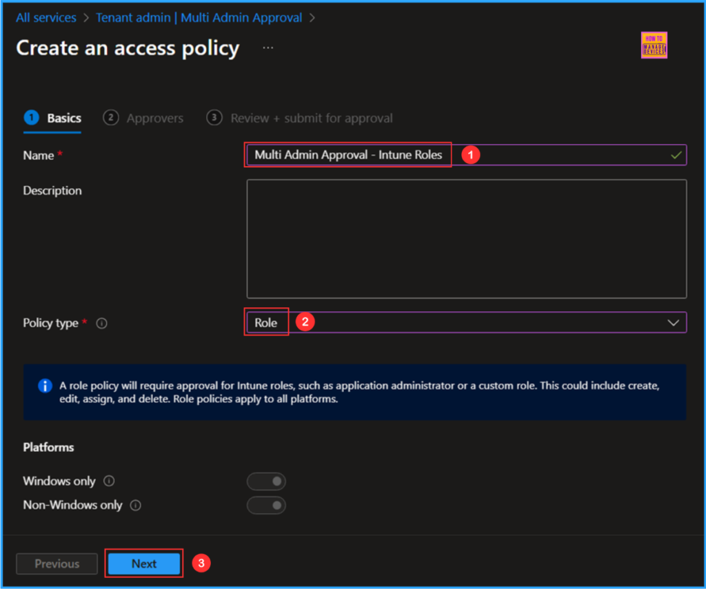Toggle the Non-Windows only switch
The height and width of the screenshot is (589, 706).
[x=266, y=506]
